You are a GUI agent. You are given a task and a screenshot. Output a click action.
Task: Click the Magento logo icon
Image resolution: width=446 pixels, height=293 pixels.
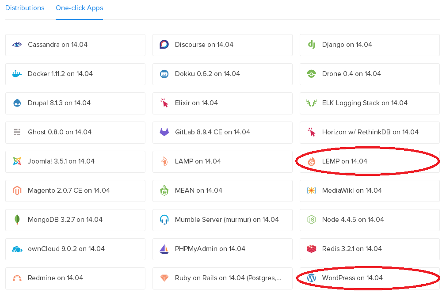pyautogui.click(x=17, y=190)
